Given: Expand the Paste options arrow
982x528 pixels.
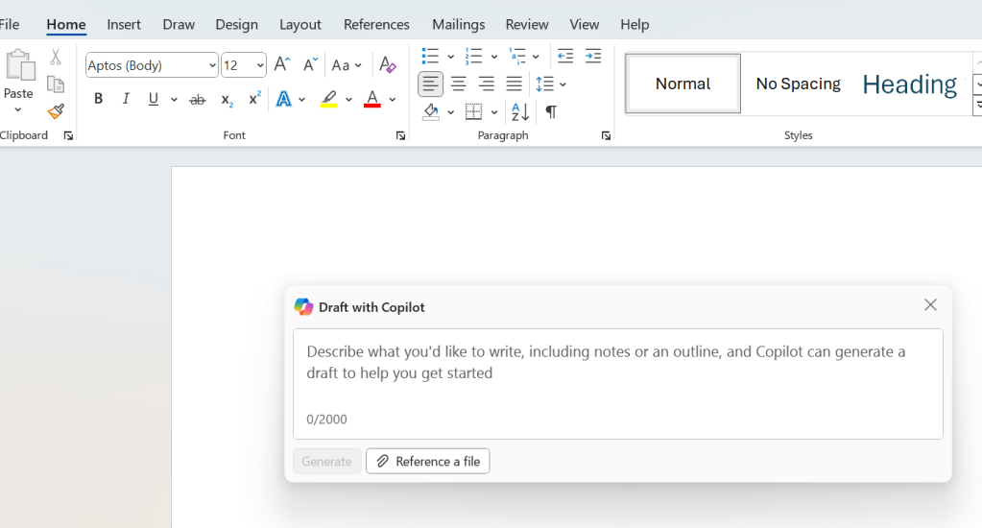Looking at the screenshot, I should pyautogui.click(x=18, y=110).
